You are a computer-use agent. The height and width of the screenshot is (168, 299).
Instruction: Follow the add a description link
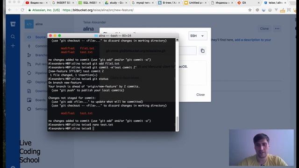252,40
